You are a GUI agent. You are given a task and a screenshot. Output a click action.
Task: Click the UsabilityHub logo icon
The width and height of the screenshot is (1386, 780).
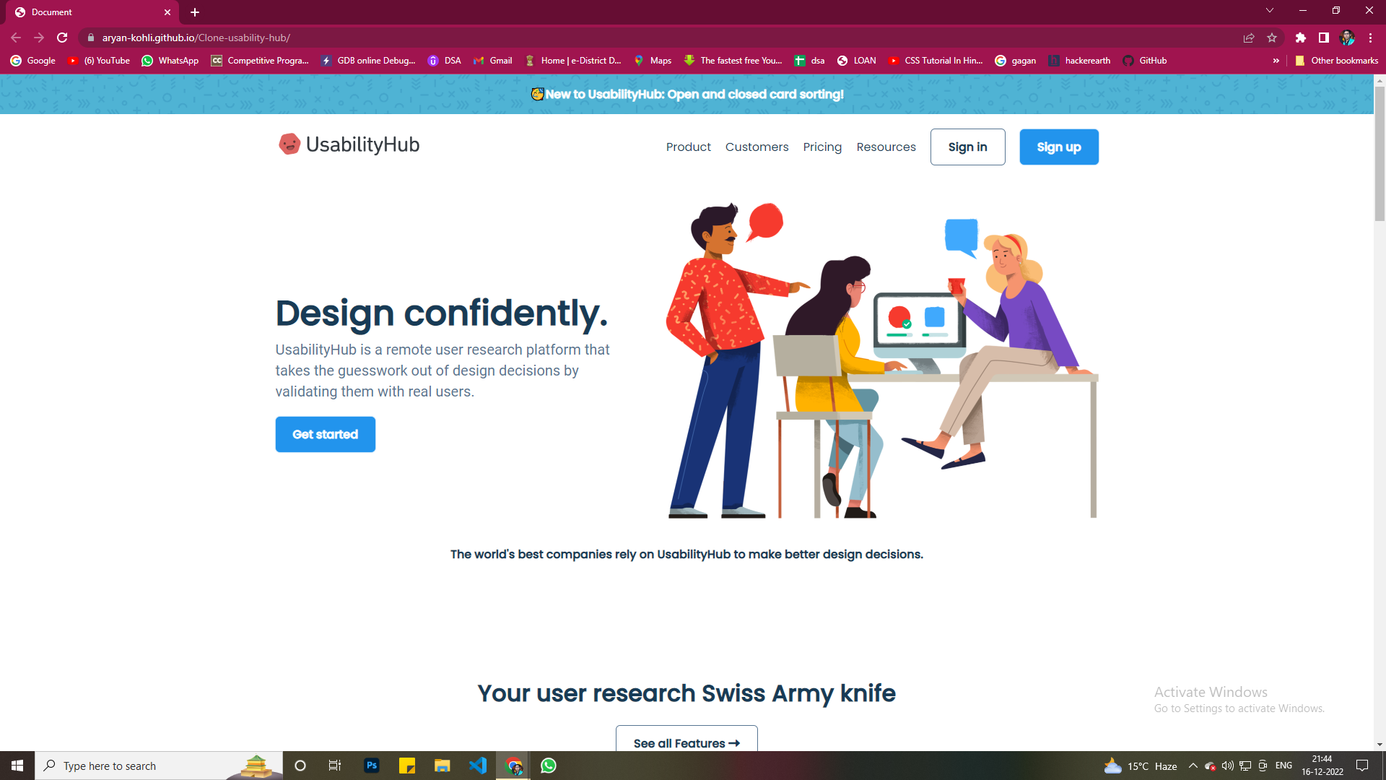tap(289, 144)
